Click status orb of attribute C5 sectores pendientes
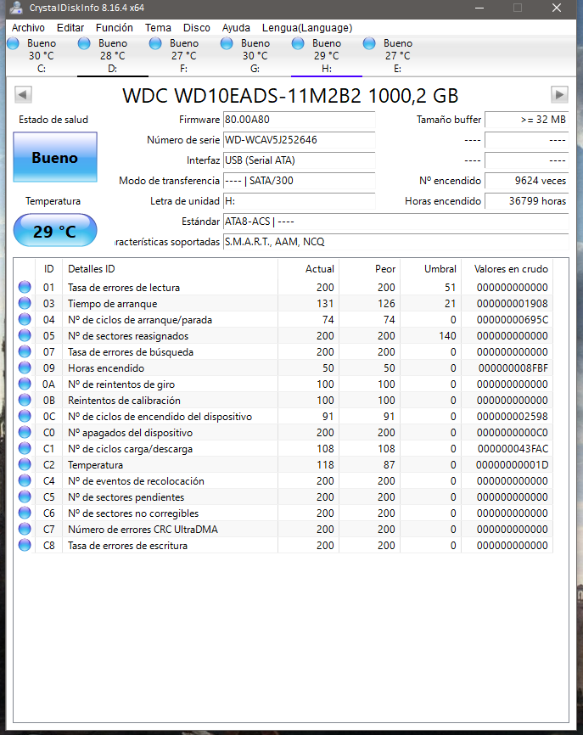 coord(25,497)
